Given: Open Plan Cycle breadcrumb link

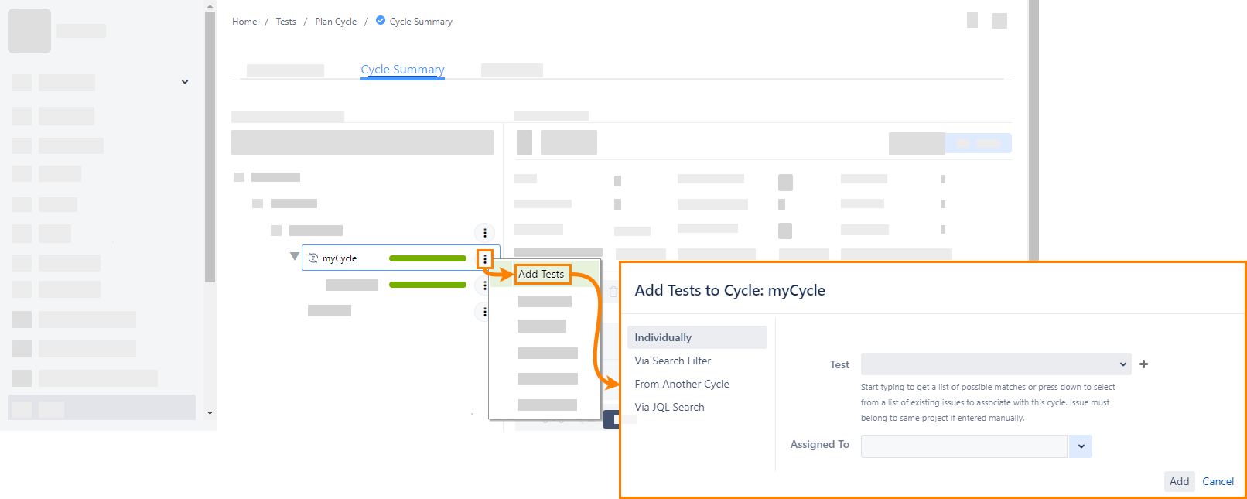Looking at the screenshot, I should click(336, 22).
